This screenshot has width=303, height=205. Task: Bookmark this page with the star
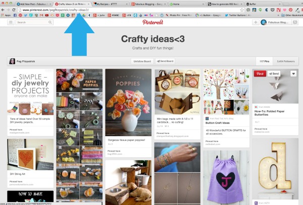(242, 10)
